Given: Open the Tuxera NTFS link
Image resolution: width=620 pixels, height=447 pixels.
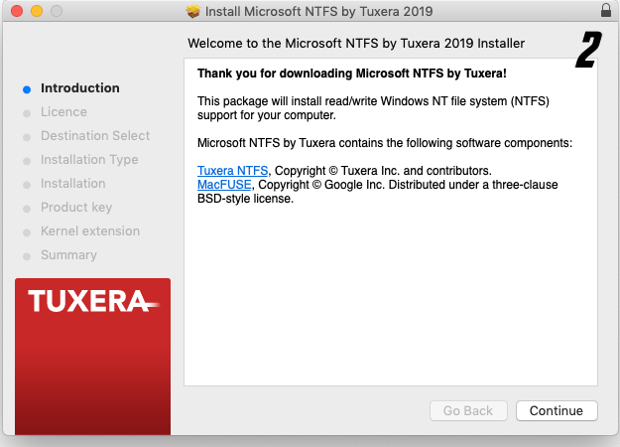Looking at the screenshot, I should tap(232, 171).
